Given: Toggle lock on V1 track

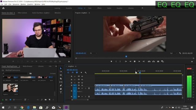Looking at the screenshot, I should (71, 85).
